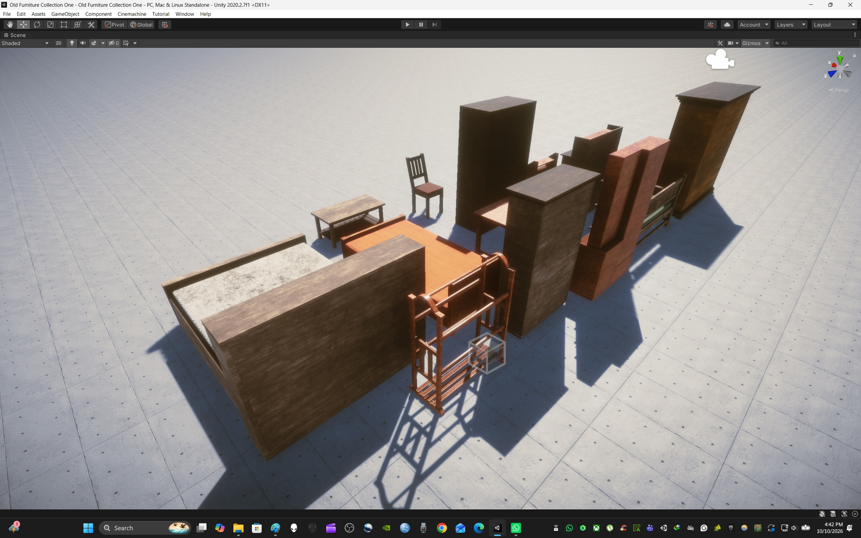
Task: Select the Scale tool
Action: [50, 25]
